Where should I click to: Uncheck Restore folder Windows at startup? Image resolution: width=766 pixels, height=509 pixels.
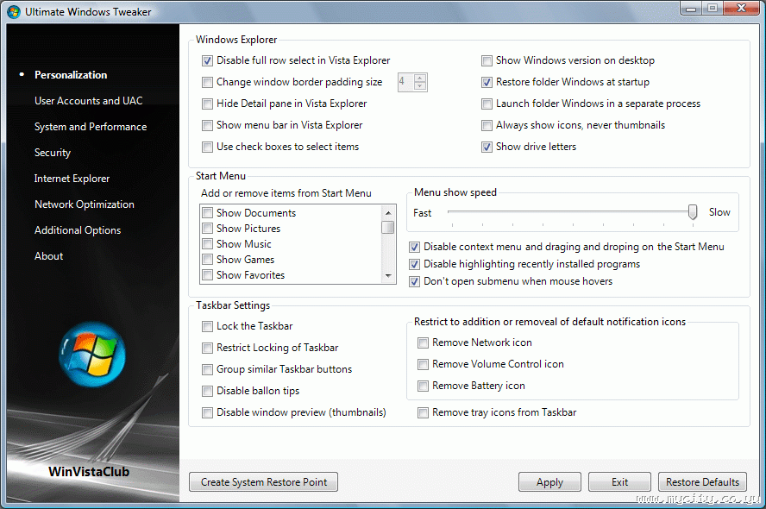[487, 82]
